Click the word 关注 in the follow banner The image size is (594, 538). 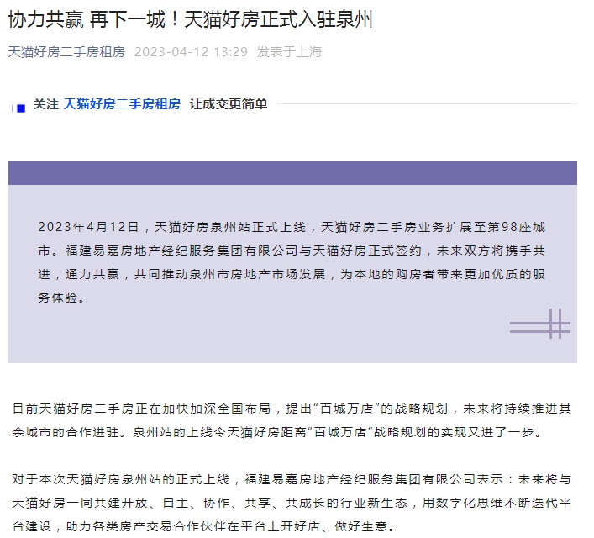coord(46,104)
